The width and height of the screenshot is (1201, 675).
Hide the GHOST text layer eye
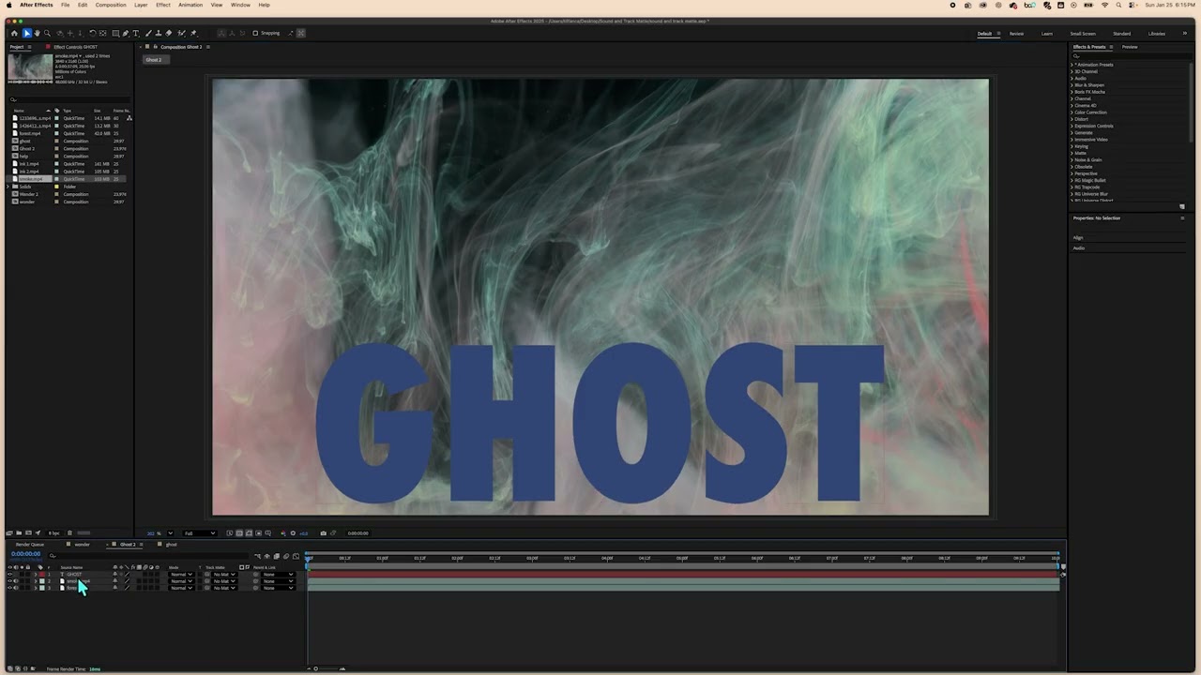tap(9, 575)
